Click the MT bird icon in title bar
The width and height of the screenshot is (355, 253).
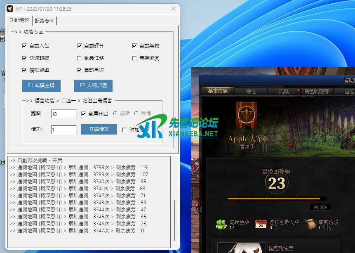pyautogui.click(x=9, y=9)
